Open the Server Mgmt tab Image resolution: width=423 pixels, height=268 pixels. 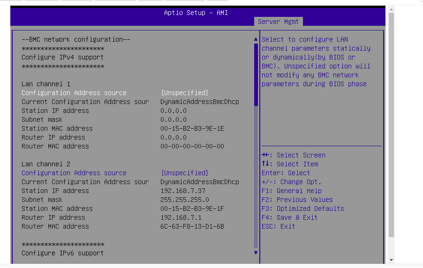[x=278, y=22]
